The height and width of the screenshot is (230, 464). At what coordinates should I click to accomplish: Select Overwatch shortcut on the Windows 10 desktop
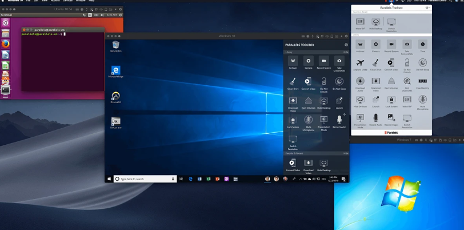point(115,96)
